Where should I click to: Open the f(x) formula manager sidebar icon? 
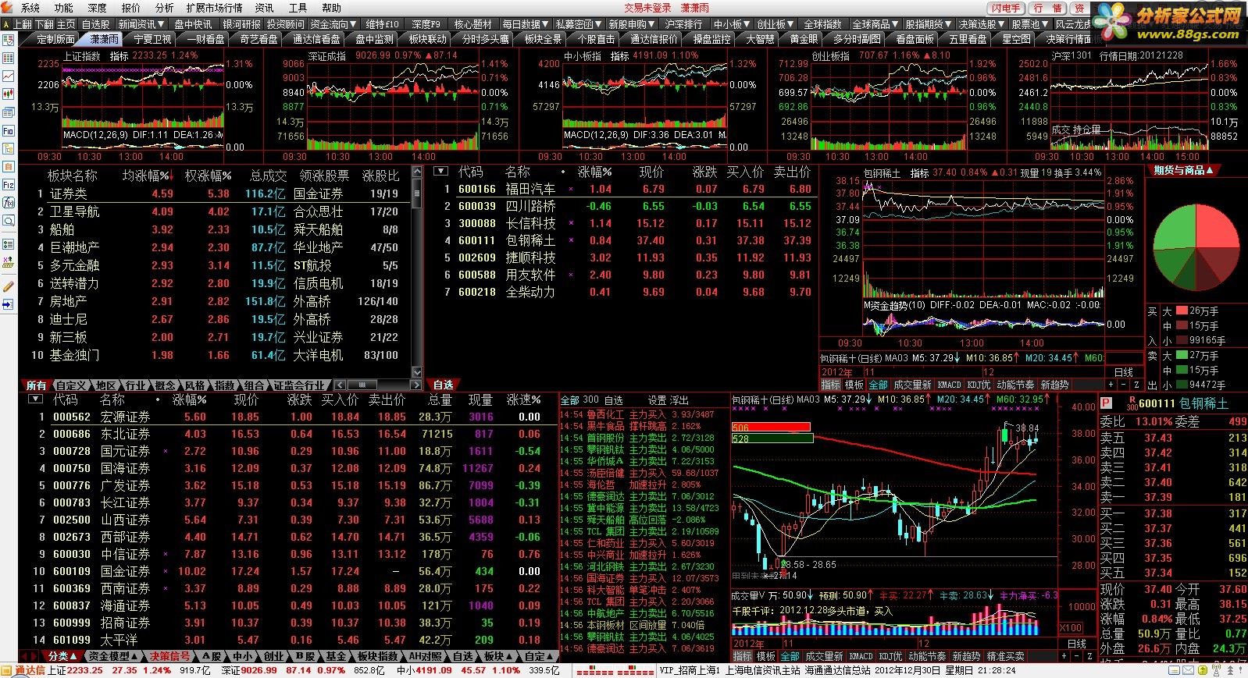click(x=8, y=203)
